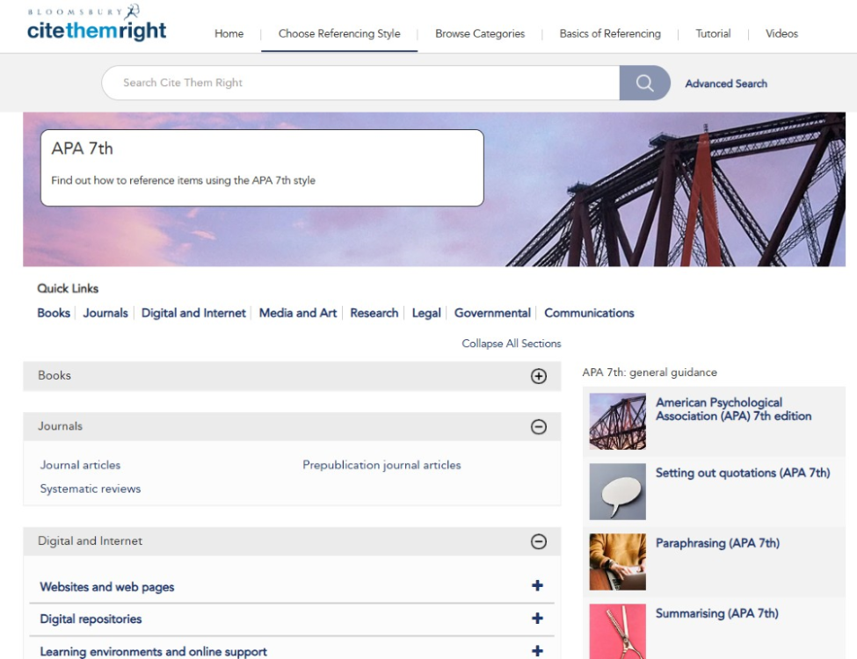Open the Advanced Search link
The height and width of the screenshot is (659, 857).
coord(726,83)
